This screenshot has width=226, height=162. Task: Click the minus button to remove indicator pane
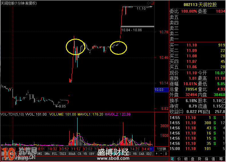click(161, 154)
